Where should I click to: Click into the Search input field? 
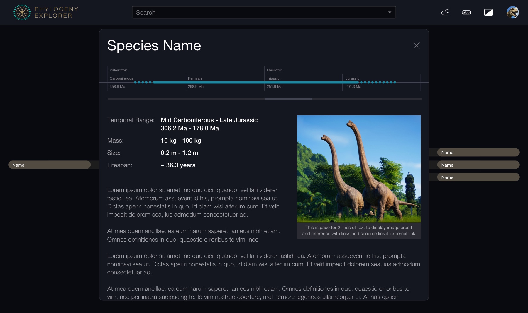tap(258, 12)
